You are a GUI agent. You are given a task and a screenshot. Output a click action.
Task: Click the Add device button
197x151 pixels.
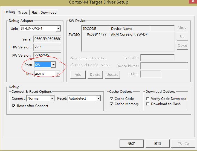coord(78,75)
